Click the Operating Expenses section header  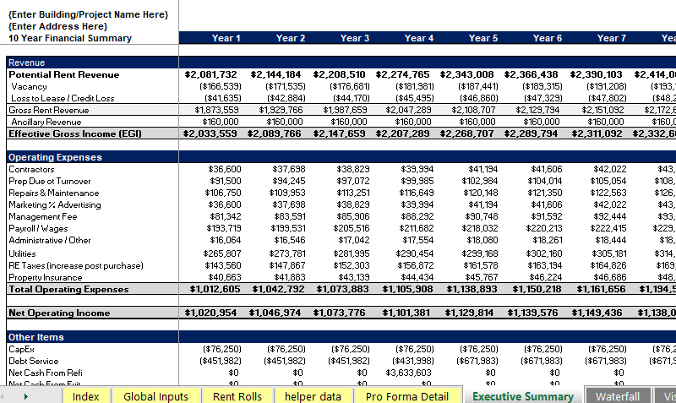55,157
